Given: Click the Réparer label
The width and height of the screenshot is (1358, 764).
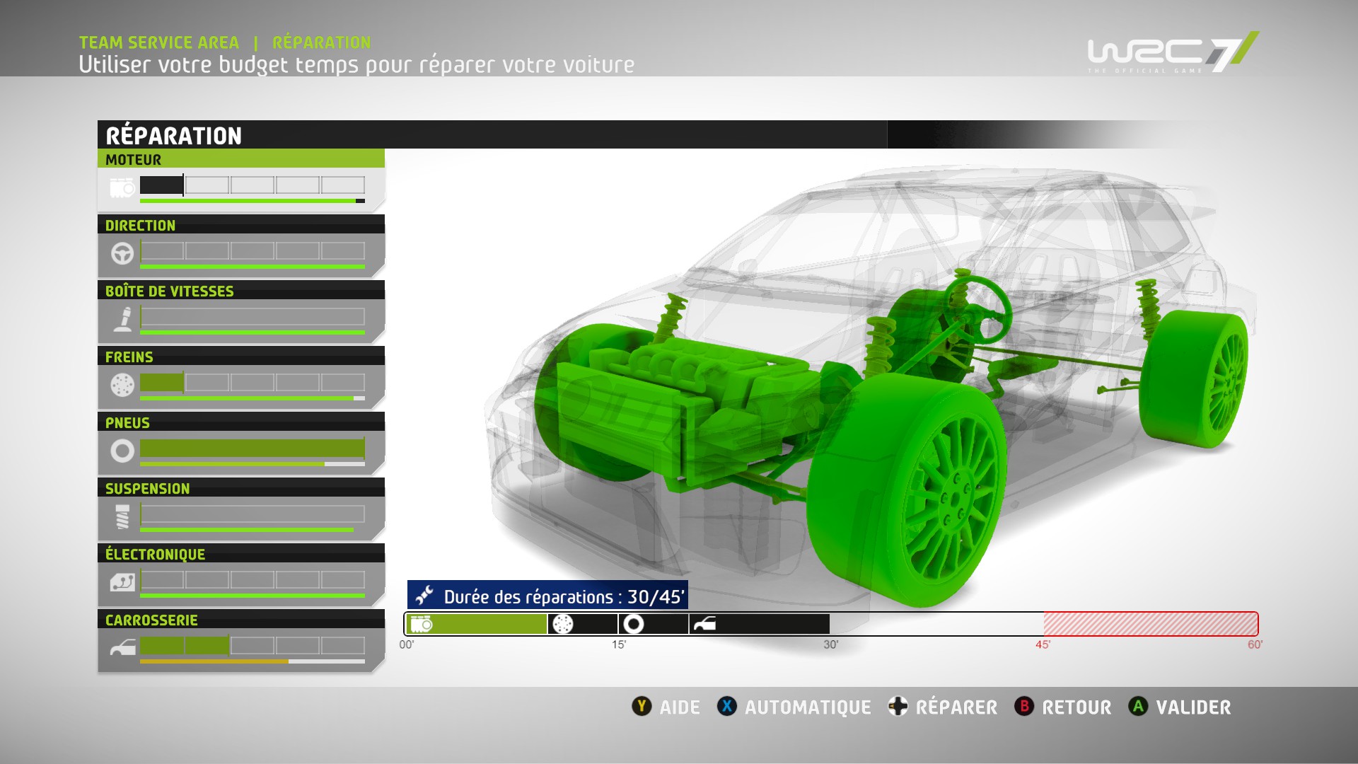Looking at the screenshot, I should [x=956, y=707].
